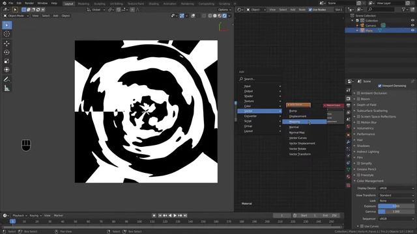Open the View Transform dropdown
Viewport: 417px width, 234px height.
click(396, 195)
